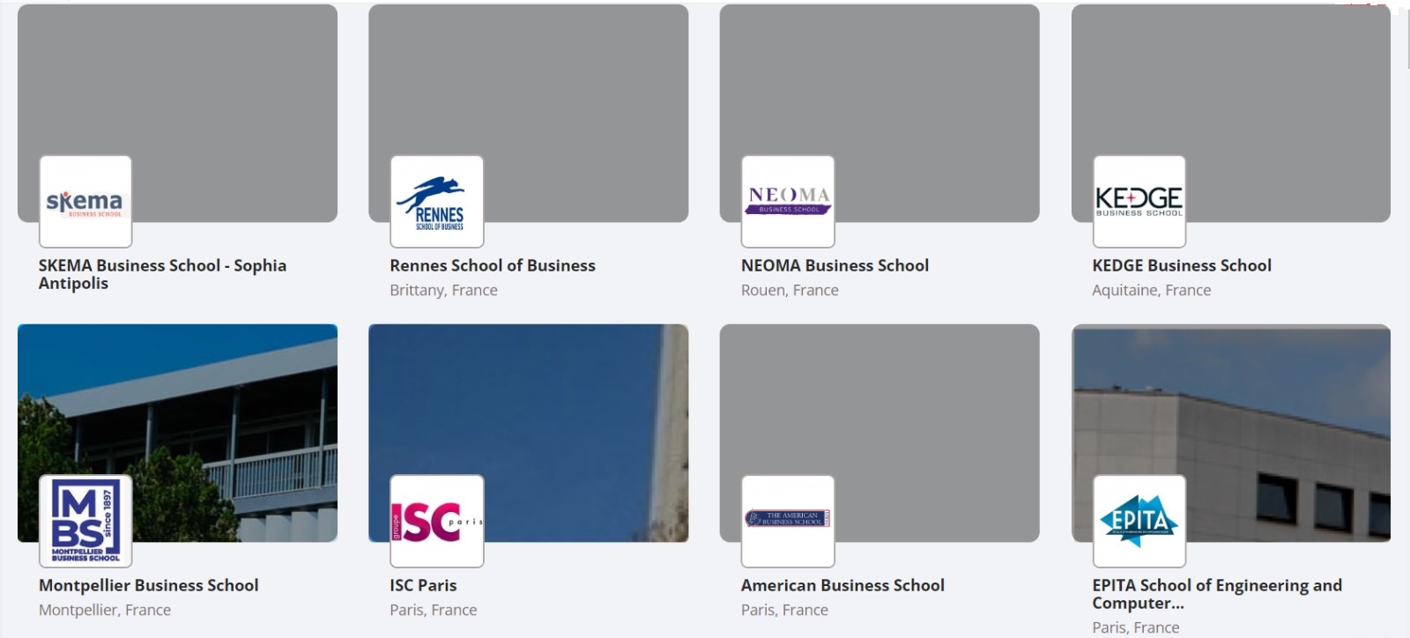The image size is (1410, 638).
Task: Go to Montpellier Business School title link
Action: 149,585
